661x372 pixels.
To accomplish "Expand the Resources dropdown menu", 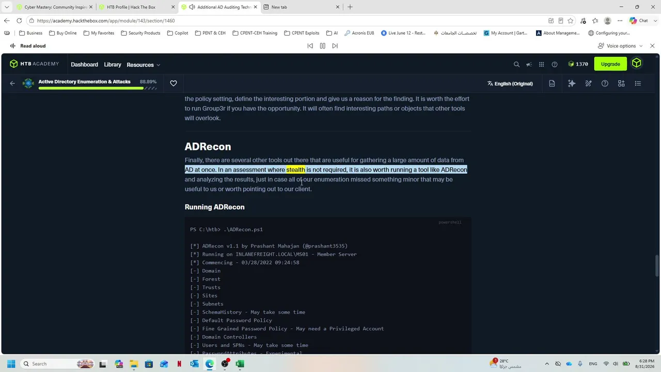I will click(x=143, y=65).
